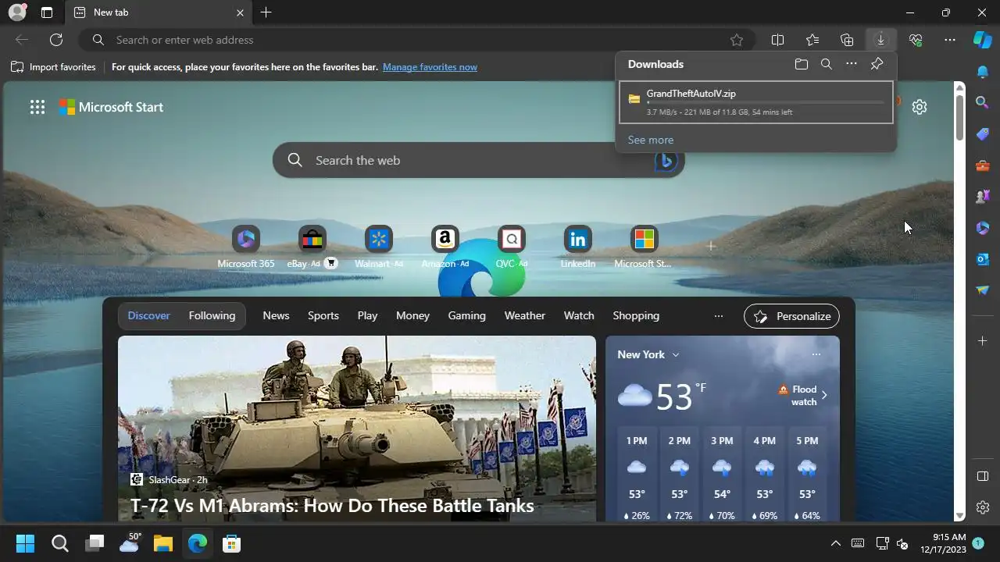Open Tools briefcase icon in sidebar

point(983,165)
